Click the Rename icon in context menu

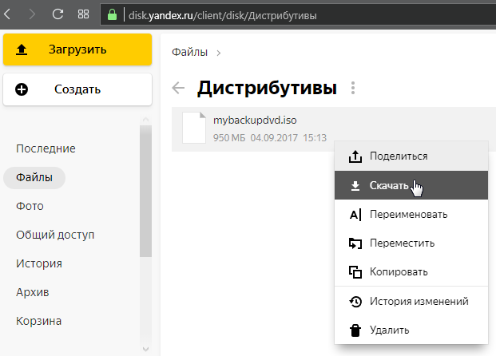355,215
